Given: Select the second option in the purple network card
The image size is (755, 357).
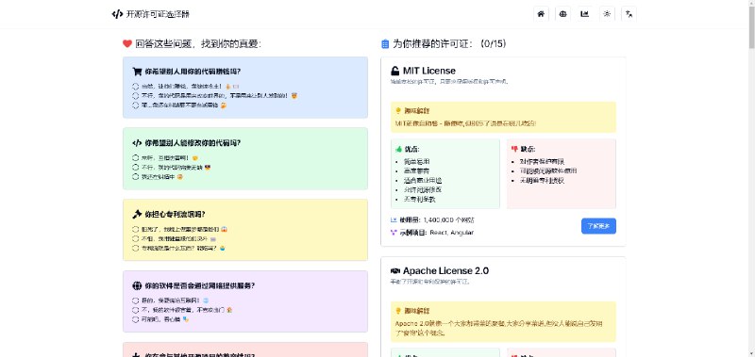Looking at the screenshot, I should coord(135,310).
